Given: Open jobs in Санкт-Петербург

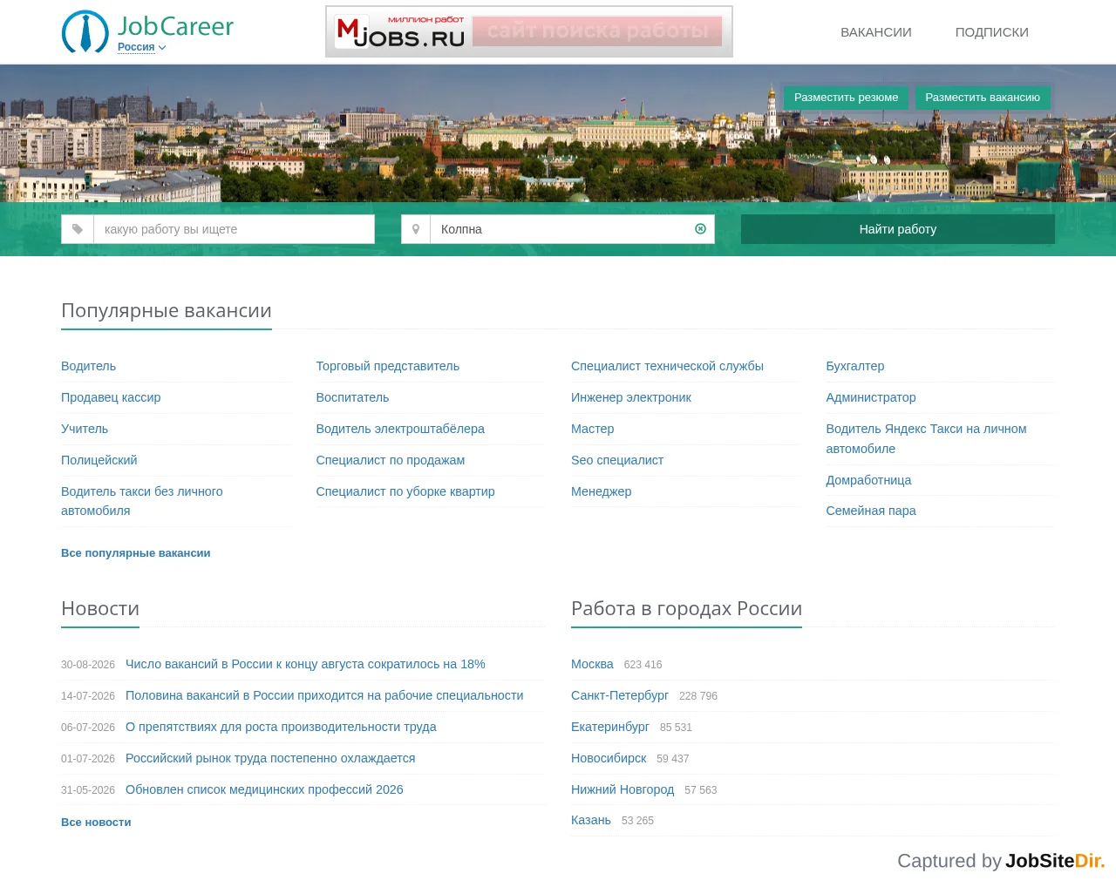Looking at the screenshot, I should [x=620, y=695].
